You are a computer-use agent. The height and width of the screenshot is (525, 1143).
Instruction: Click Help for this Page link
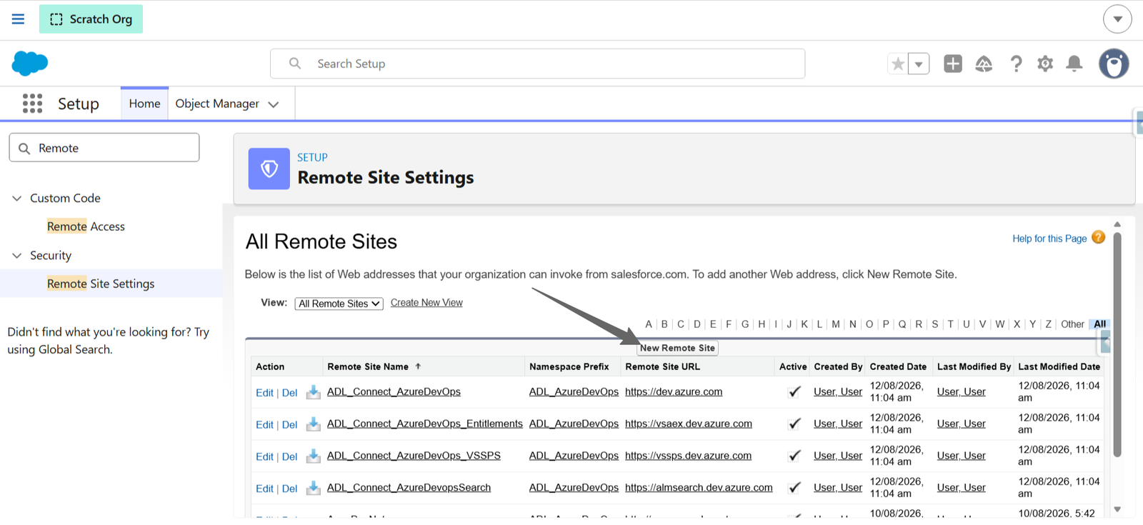[1049, 239]
